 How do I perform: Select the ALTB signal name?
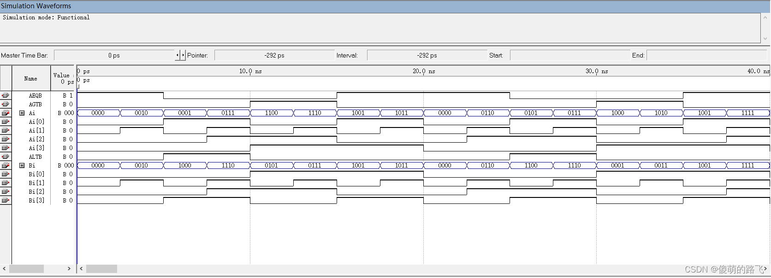point(36,156)
